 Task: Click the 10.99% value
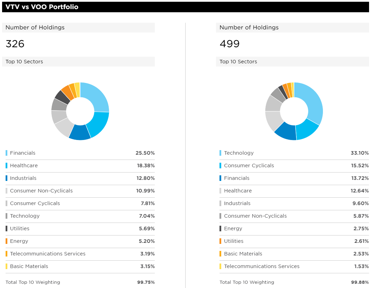[x=145, y=191]
